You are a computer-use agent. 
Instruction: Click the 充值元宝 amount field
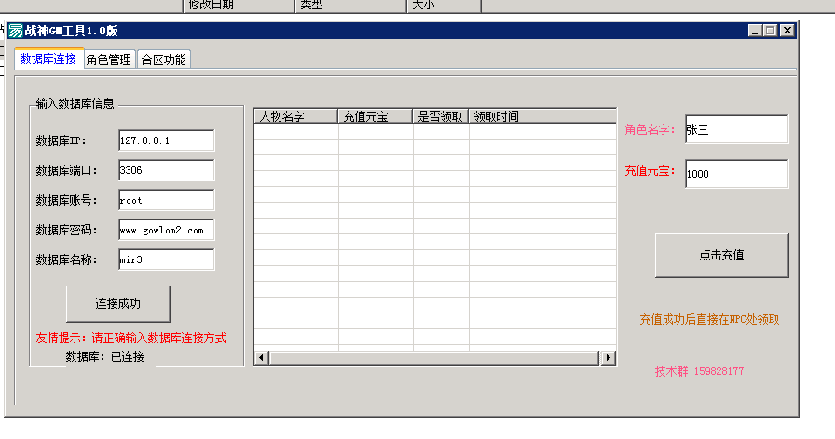735,173
